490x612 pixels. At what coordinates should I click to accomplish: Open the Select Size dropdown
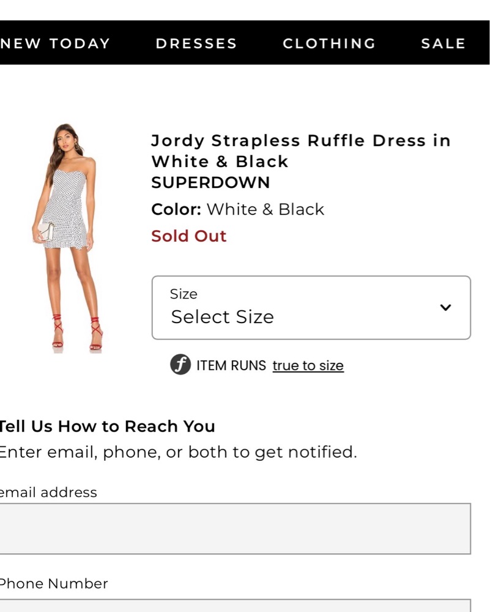[311, 308]
